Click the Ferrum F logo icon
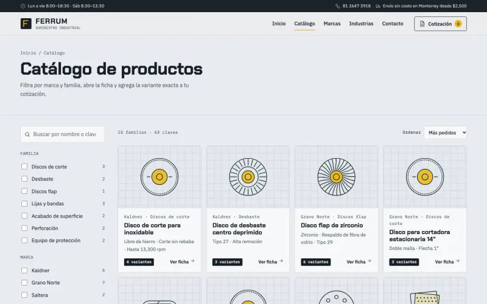This screenshot has height=304, width=487. coord(26,24)
